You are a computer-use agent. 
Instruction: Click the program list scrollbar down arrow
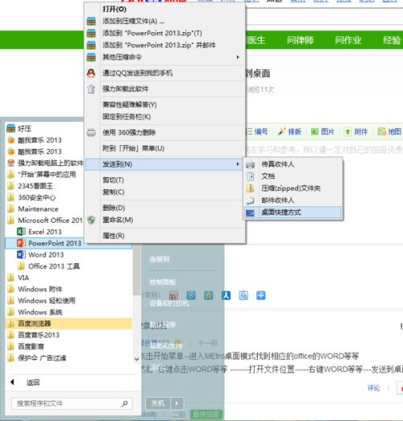[x=136, y=359]
